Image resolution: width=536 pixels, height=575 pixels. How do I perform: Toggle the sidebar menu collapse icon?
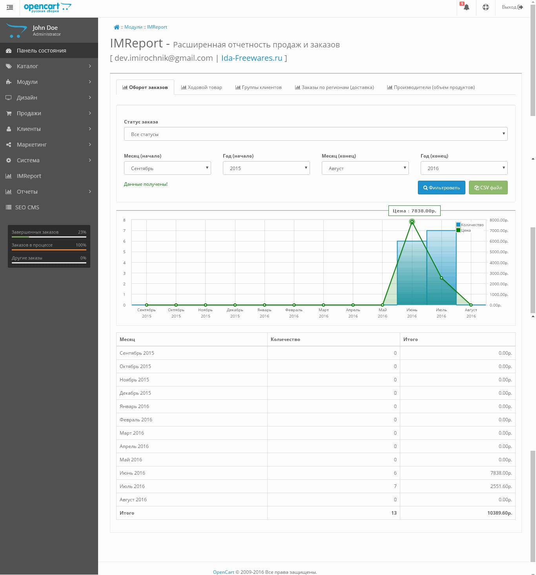tap(10, 7)
